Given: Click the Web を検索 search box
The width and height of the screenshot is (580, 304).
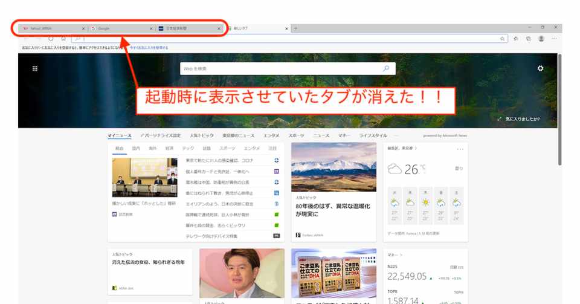Looking at the screenshot, I should (x=288, y=68).
